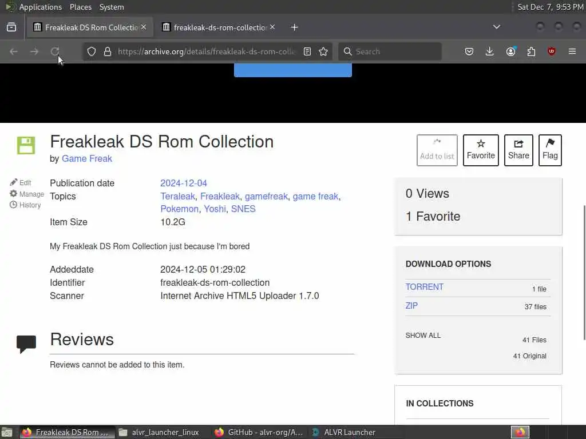Click the site padlock security icon
This screenshot has height=439, width=586.
(x=108, y=51)
